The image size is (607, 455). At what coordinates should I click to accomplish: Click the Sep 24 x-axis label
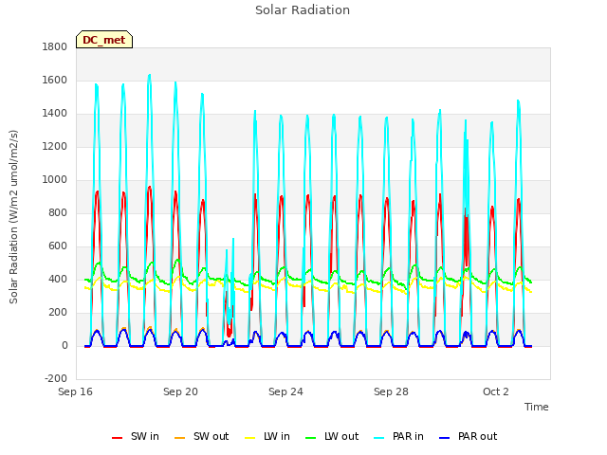(x=285, y=391)
